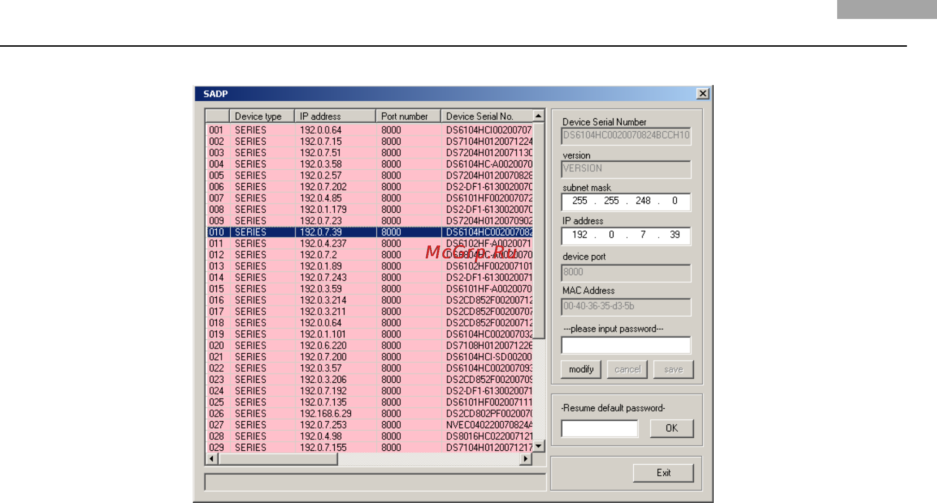Select row 026 with IP 192.168.6.29
This screenshot has width=937, height=503.
[x=369, y=413]
